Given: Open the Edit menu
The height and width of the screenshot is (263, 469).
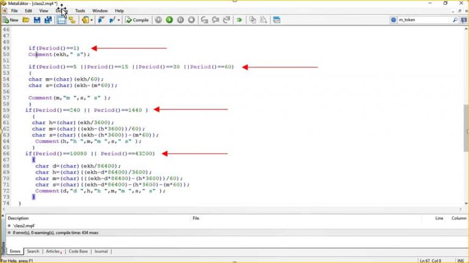Looking at the screenshot, I should (x=29, y=11).
